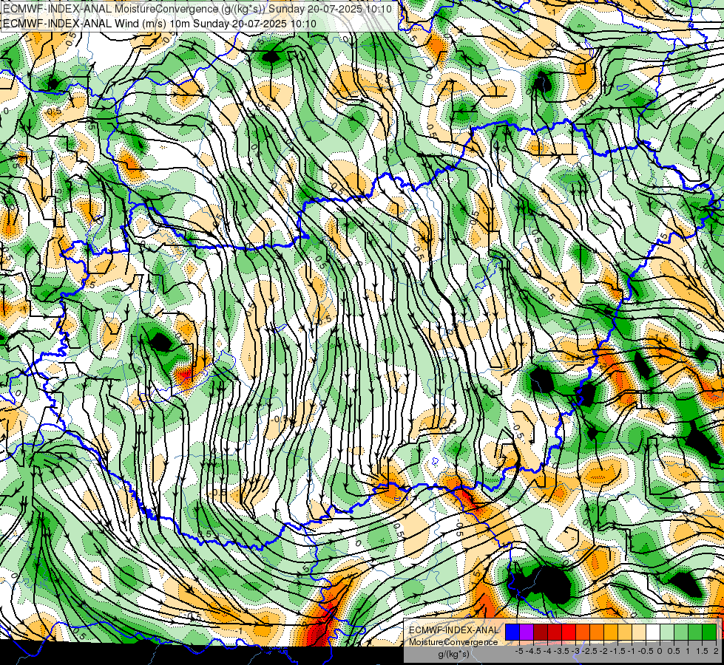Click the MoistureConvergence label in the legend
The width and height of the screenshot is (724, 665).
pos(453,642)
